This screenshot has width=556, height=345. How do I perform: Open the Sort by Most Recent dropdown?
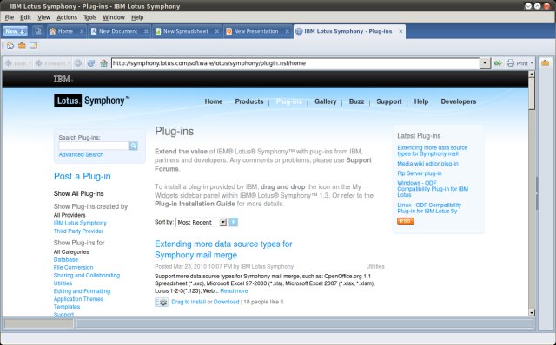tap(201, 222)
